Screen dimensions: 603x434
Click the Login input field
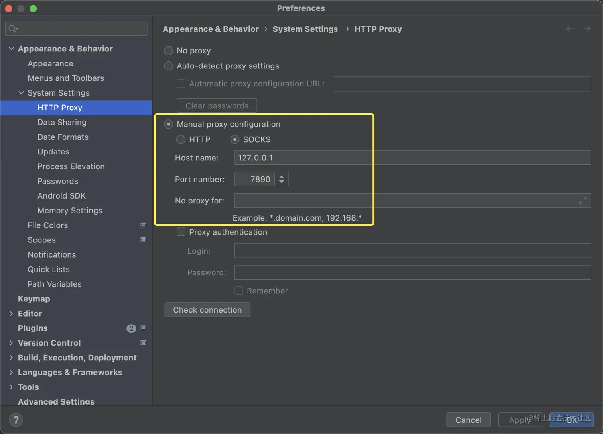(x=413, y=251)
